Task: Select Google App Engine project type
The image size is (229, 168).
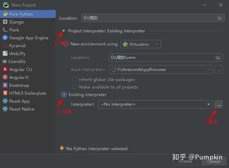Action: (28, 38)
